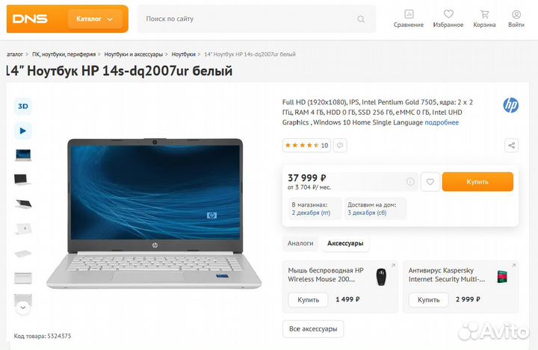The width and height of the screenshot is (538, 350).
Task: Click Все аксессуары button
Action: point(313,329)
